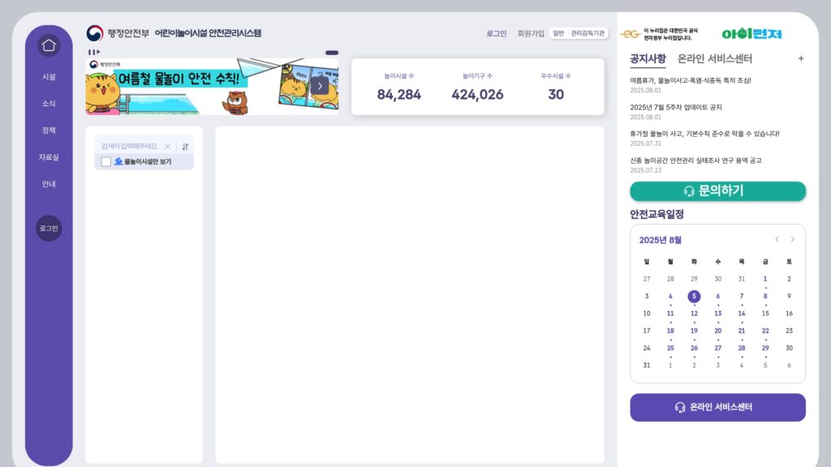This screenshot has height=467, width=831.
Task: Click the green 문의하기 button
Action: pos(717,191)
